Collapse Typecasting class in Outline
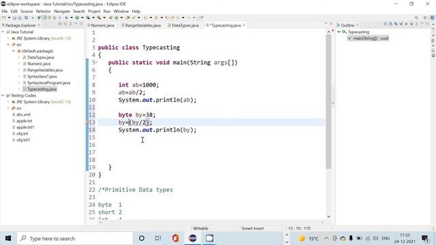Screen dimensions: 436x245 (339, 32)
